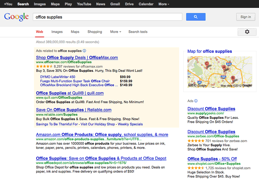Open the settings gear menu
This screenshot has height=179, width=259.
(247, 32)
